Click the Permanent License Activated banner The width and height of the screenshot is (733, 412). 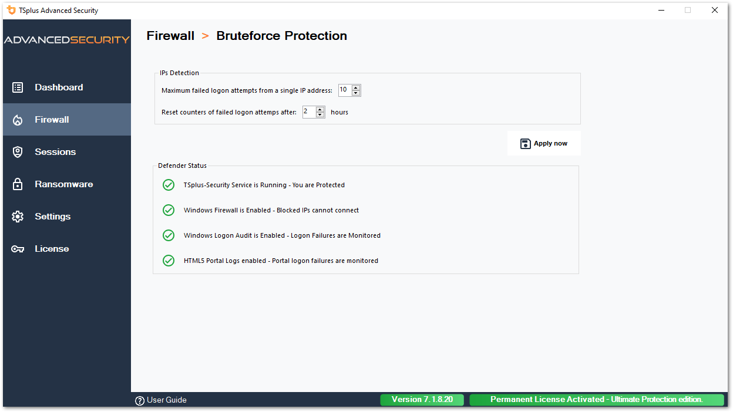pyautogui.click(x=597, y=400)
